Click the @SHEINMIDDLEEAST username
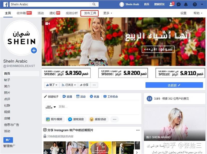The image size is (207, 154). [19, 66]
